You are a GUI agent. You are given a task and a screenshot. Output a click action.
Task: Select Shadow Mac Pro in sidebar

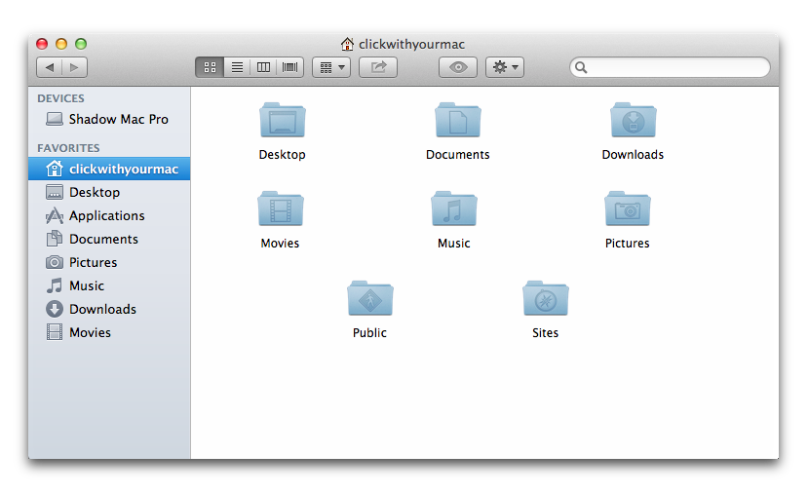109,120
